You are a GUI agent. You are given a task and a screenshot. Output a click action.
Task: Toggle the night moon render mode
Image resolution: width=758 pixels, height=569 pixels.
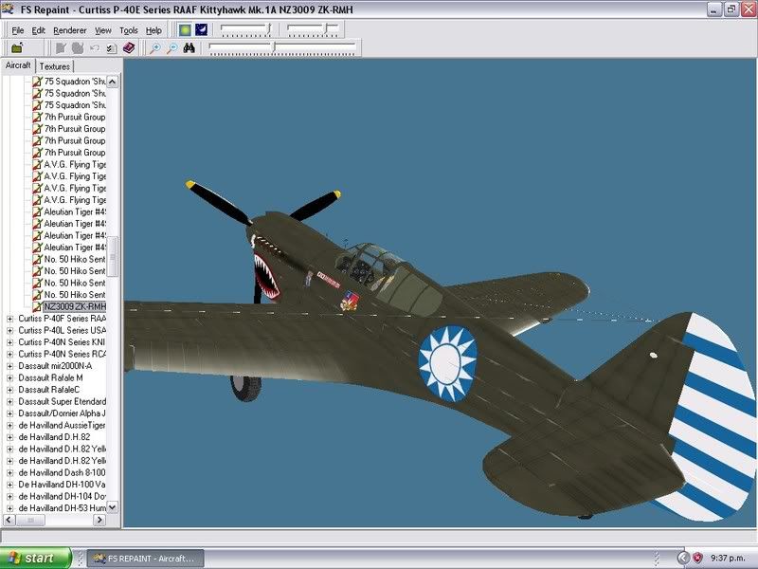201,30
